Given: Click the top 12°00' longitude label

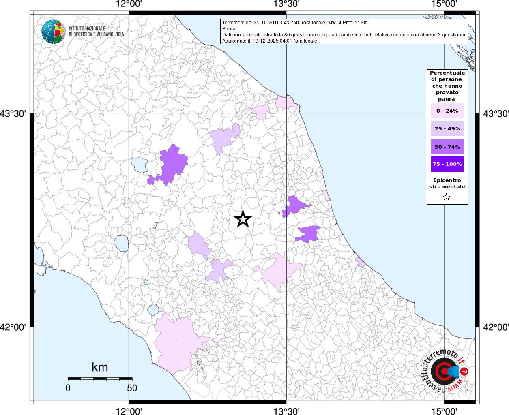Looking at the screenshot, I should 129,4.
